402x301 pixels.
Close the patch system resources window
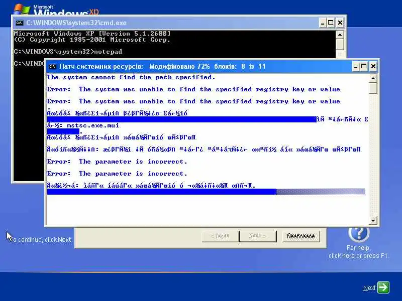[x=373, y=67]
